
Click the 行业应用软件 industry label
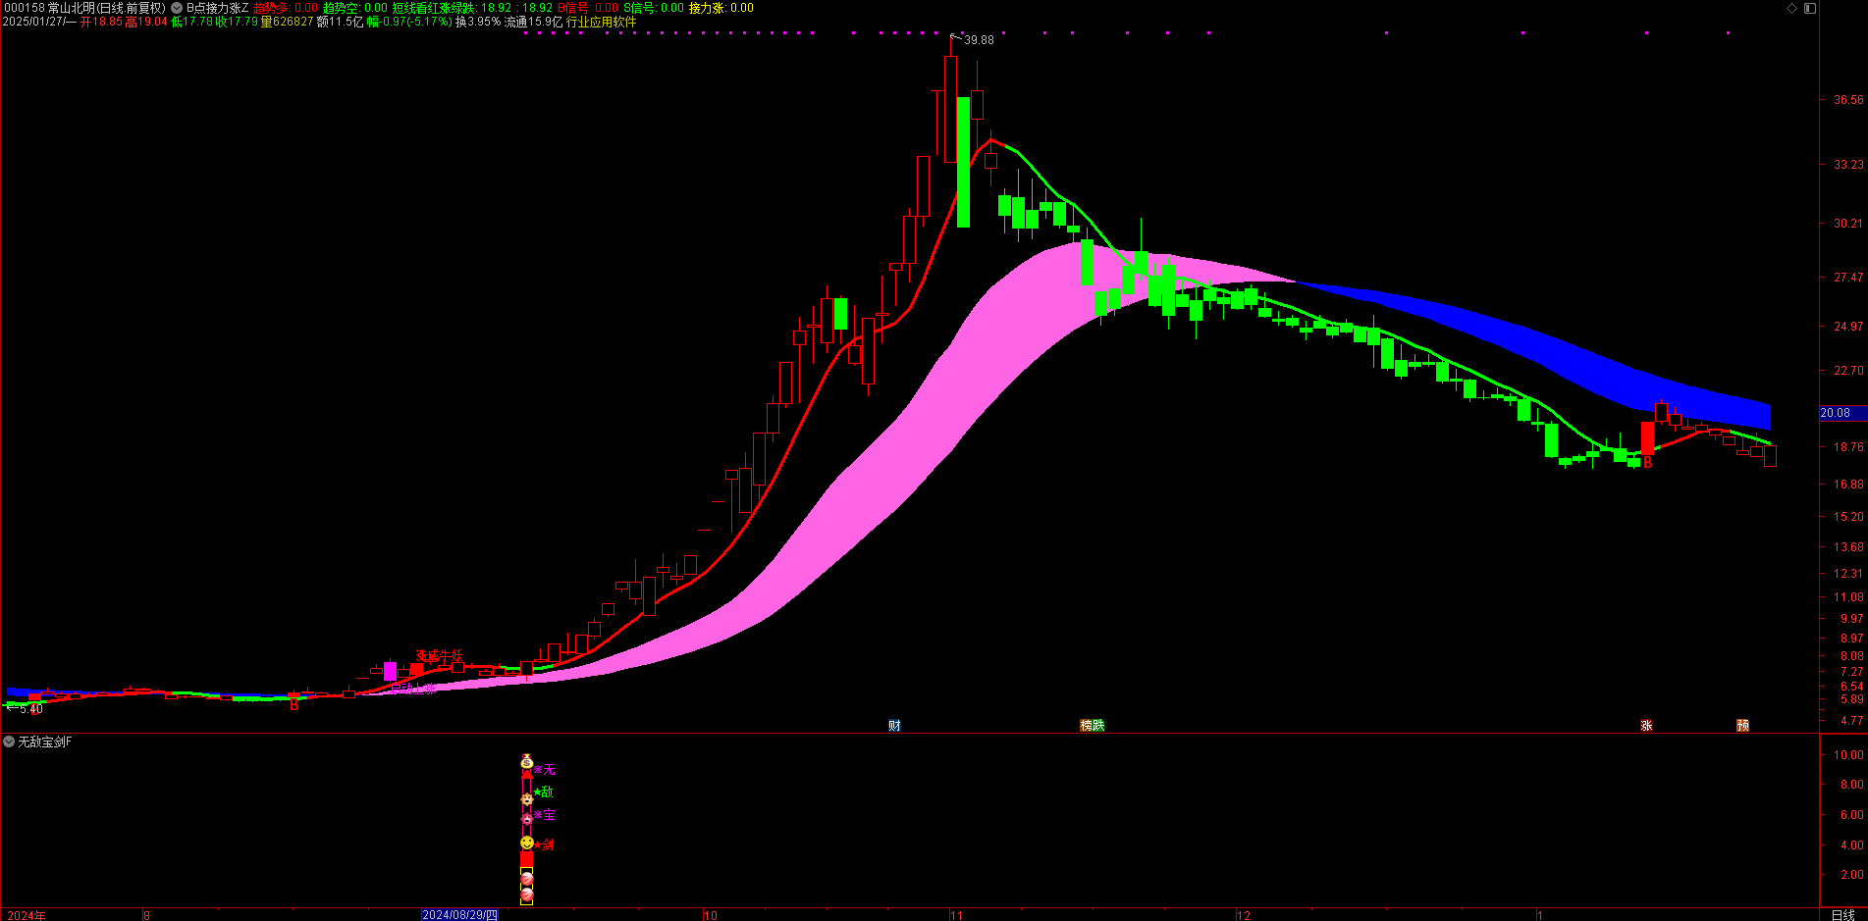coord(601,22)
